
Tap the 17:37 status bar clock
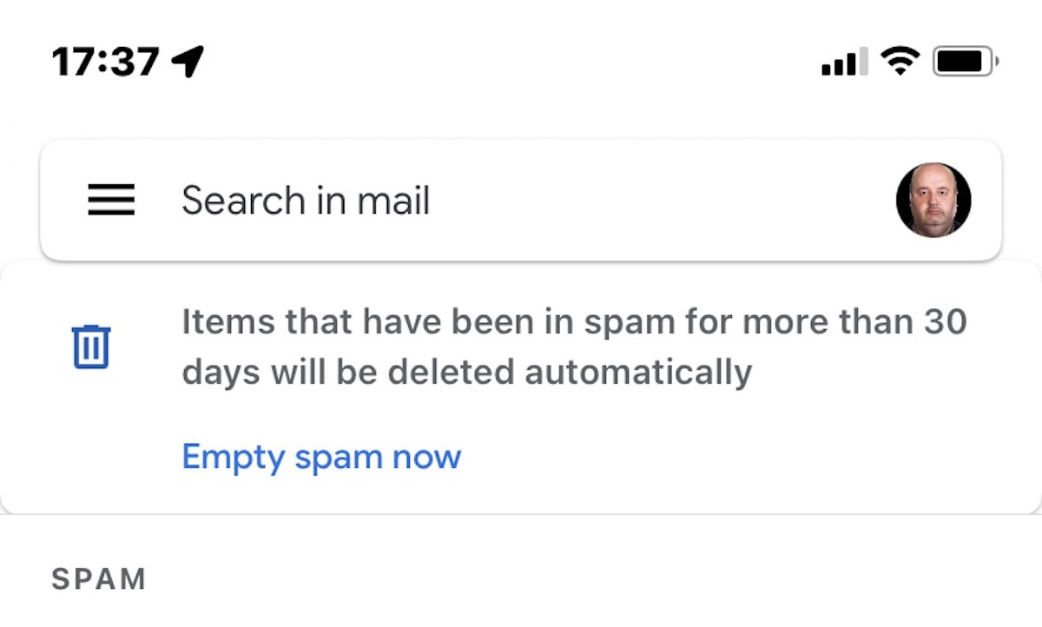[105, 62]
